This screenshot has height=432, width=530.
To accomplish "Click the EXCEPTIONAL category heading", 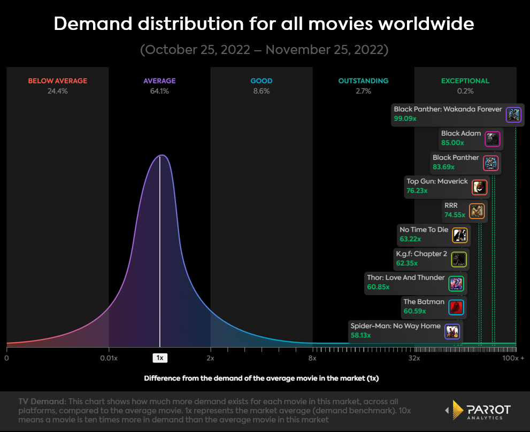I will tap(465, 81).
